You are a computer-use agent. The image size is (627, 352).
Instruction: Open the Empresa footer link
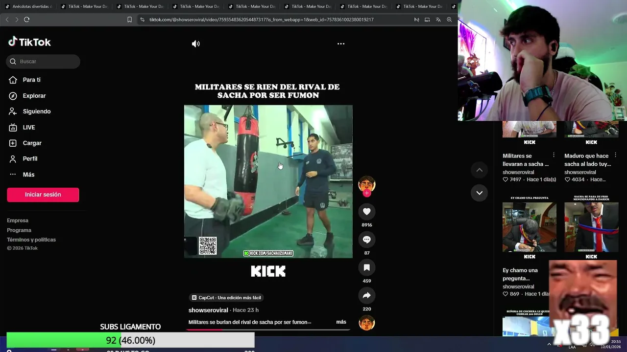[x=18, y=220]
